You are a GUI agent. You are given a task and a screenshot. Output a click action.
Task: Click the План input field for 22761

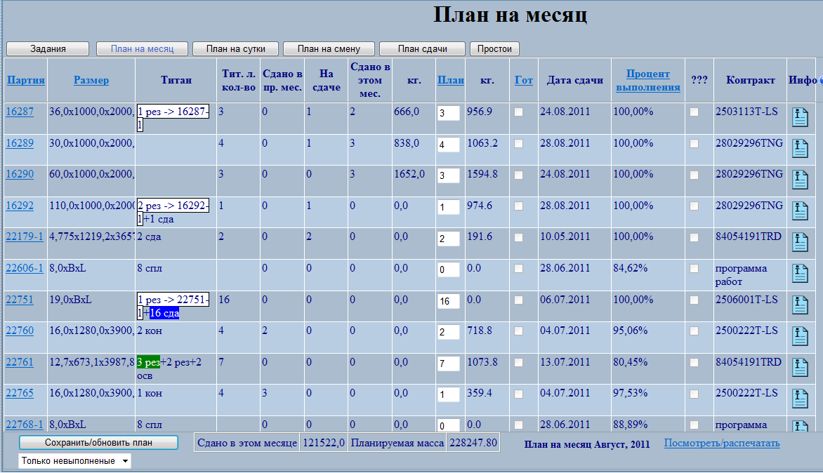click(448, 364)
